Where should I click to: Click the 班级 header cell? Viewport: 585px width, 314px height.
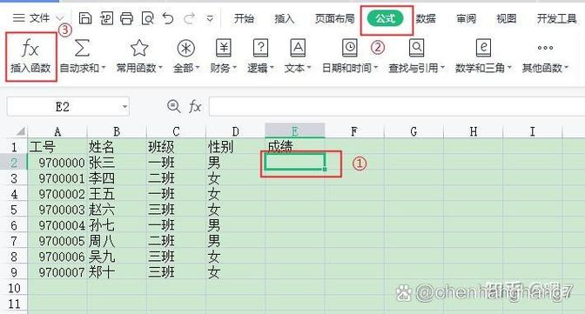(x=176, y=146)
